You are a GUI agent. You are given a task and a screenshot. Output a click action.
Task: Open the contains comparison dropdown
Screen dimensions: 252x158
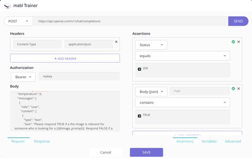click(x=182, y=103)
